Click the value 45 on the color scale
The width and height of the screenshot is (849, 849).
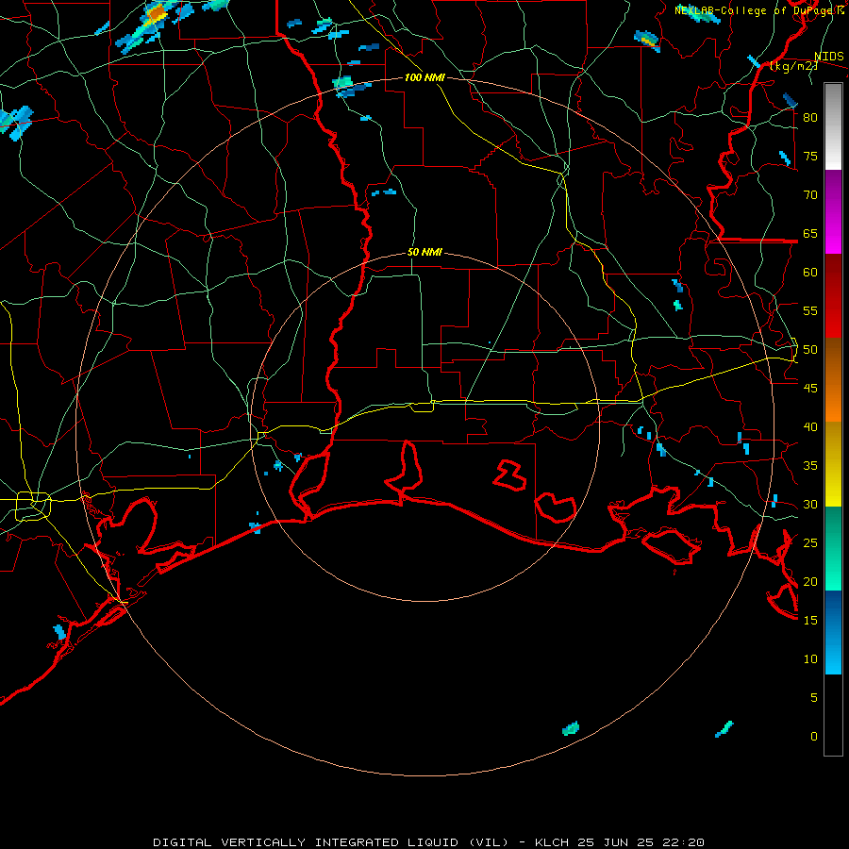pyautogui.click(x=810, y=389)
